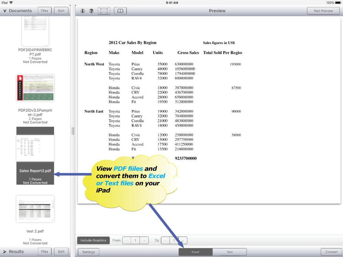Click the 'Make' column header
Screen dimensions: 343x257
point(114,53)
